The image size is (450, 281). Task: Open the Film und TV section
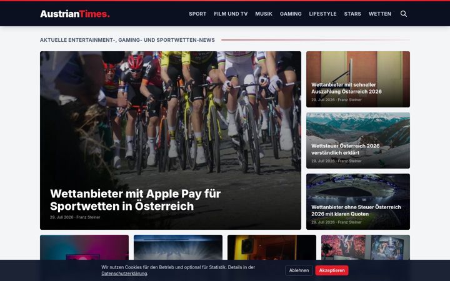[x=231, y=14]
